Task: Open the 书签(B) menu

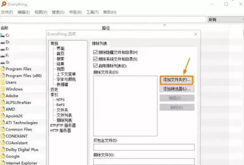Action: (75, 12)
